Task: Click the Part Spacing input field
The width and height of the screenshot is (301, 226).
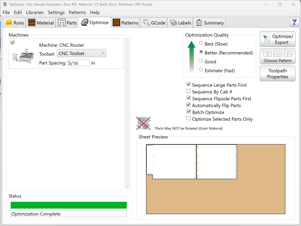Action: coord(78,63)
